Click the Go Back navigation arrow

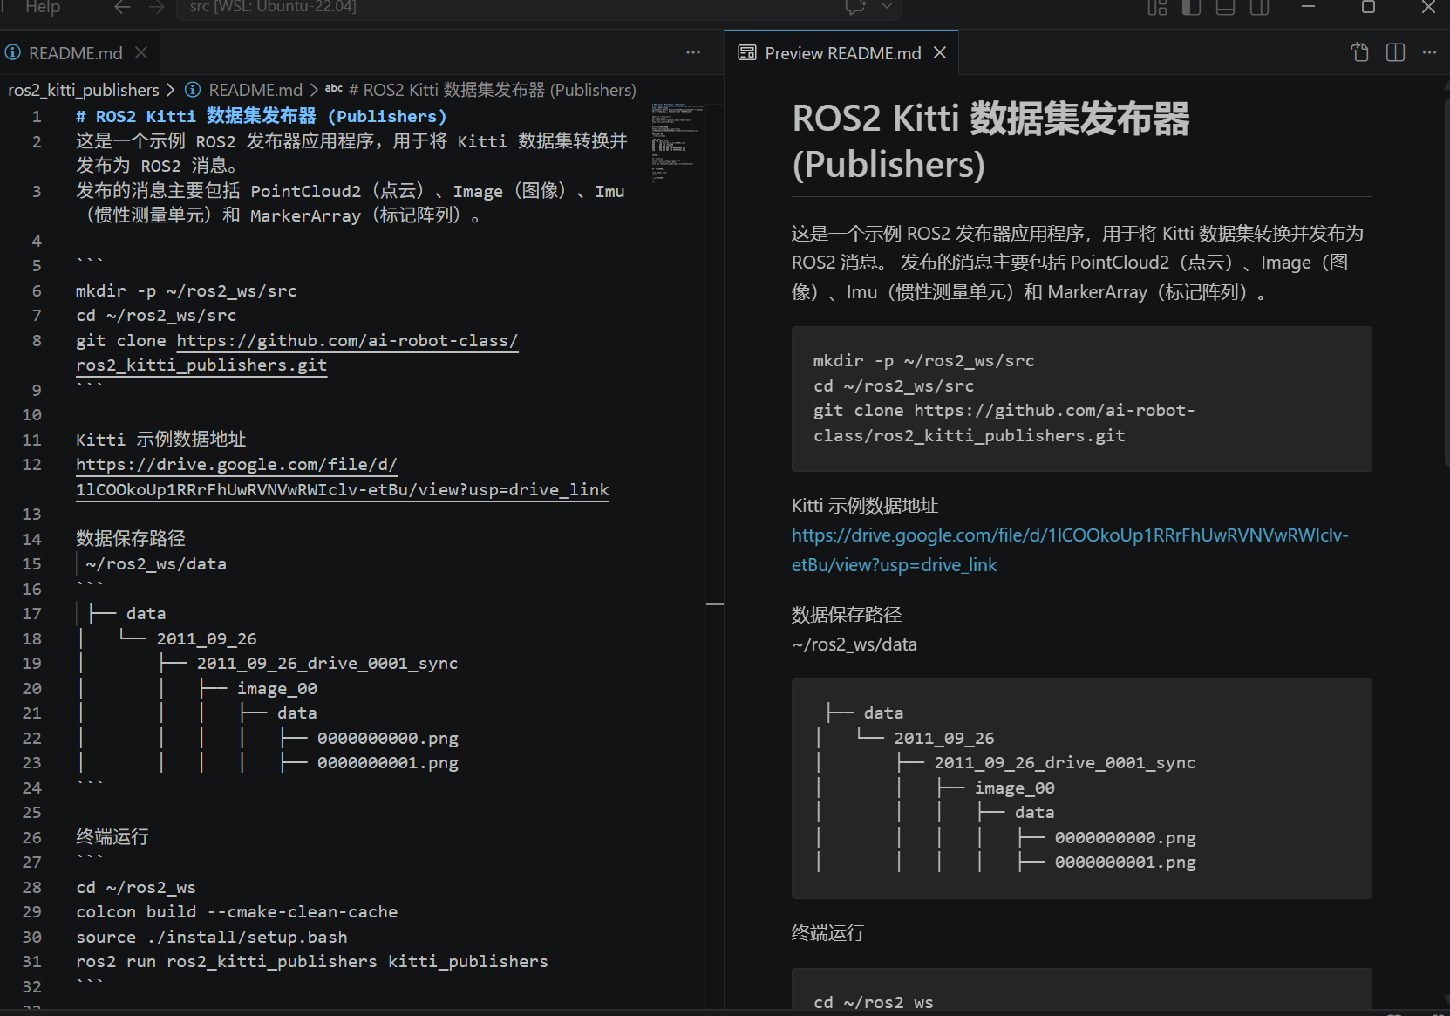[121, 8]
